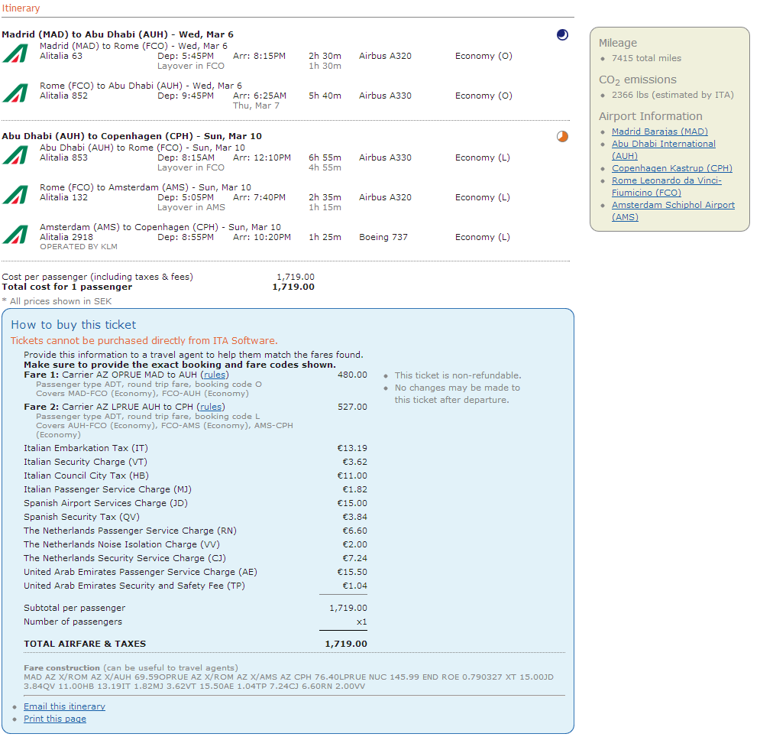Click the blue overnight moon icon
760x737 pixels.
tap(562, 34)
